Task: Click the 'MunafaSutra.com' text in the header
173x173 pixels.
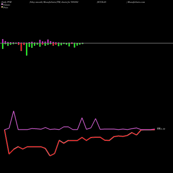Action: [x=136, y=2]
